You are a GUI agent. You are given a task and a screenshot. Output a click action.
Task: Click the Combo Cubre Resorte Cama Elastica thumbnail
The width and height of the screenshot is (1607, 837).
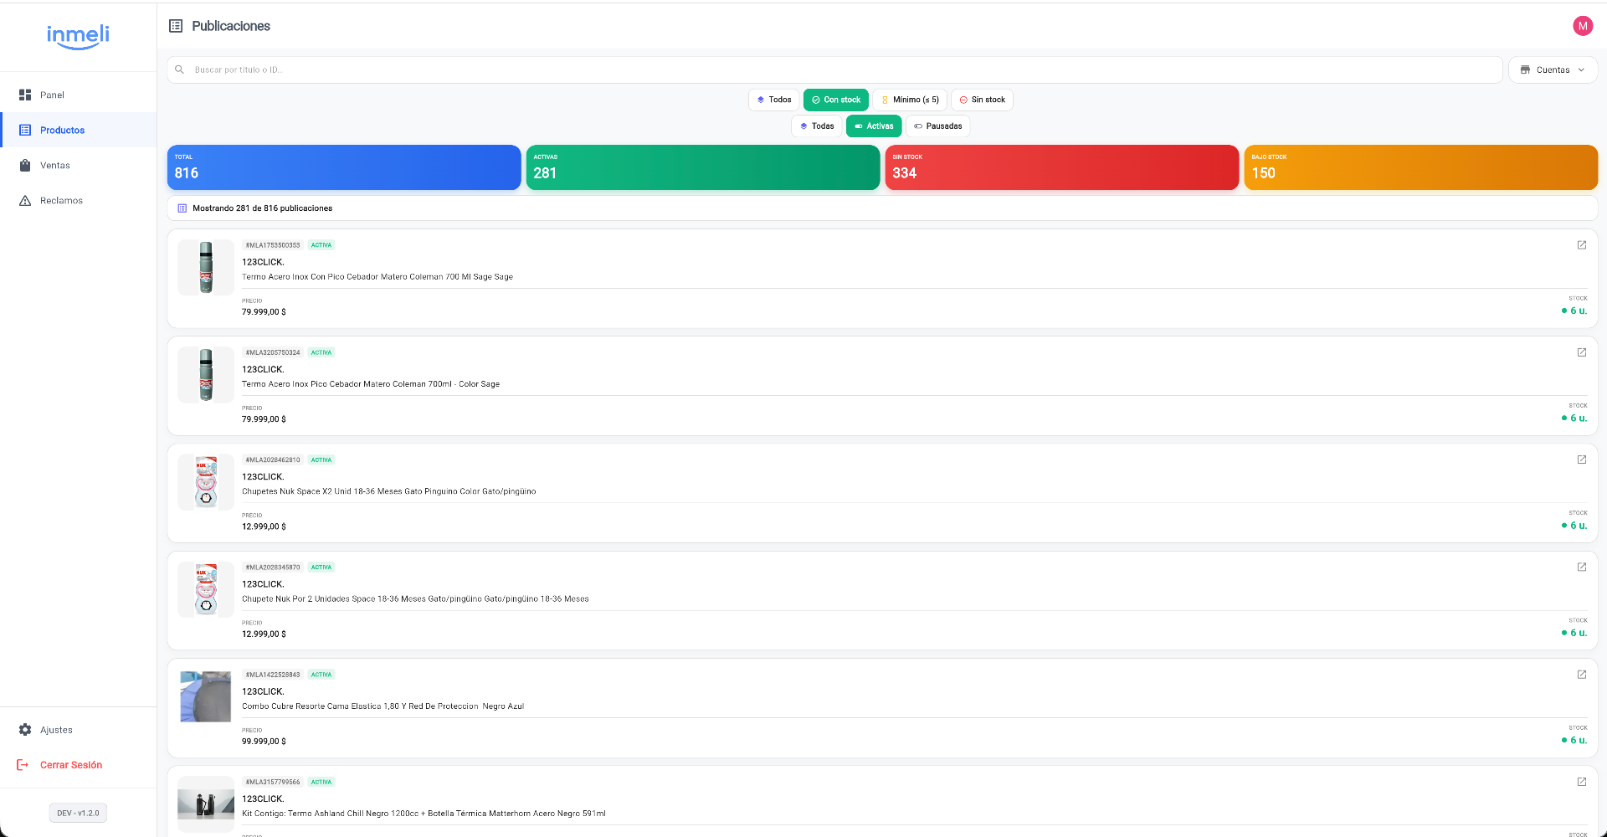pos(206,696)
